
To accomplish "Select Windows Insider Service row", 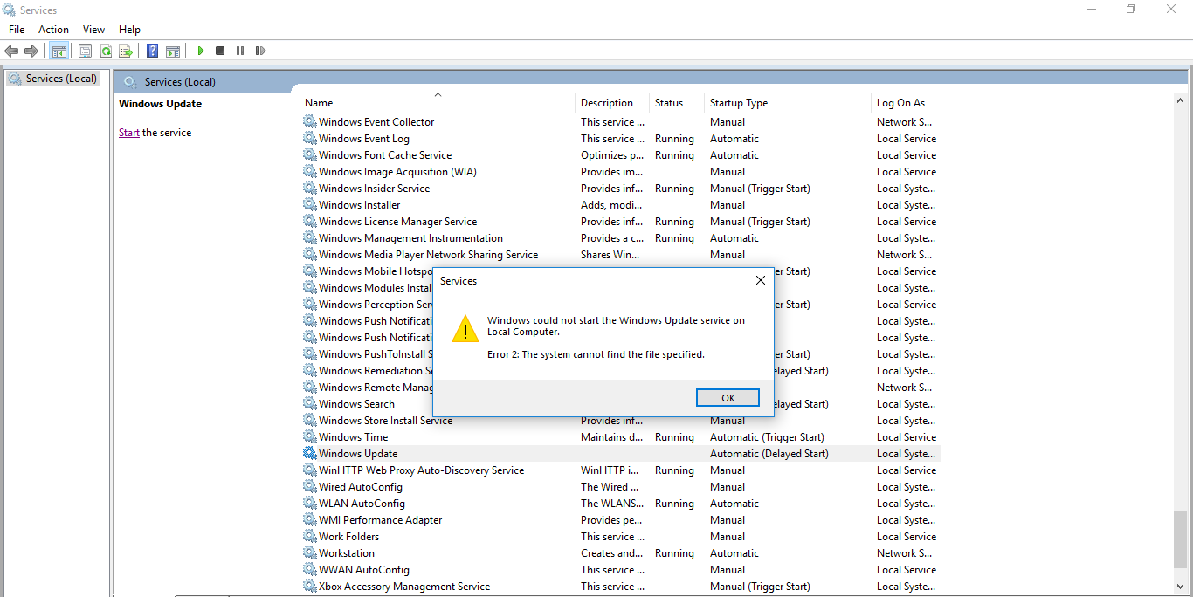I will pyautogui.click(x=621, y=189).
